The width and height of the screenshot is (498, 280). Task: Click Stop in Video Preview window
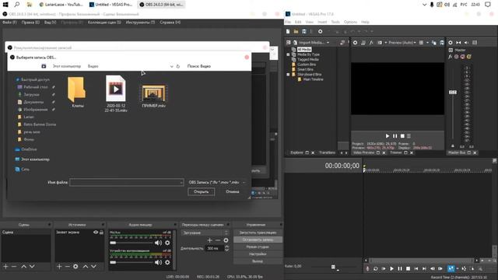pyautogui.click(x=402, y=136)
